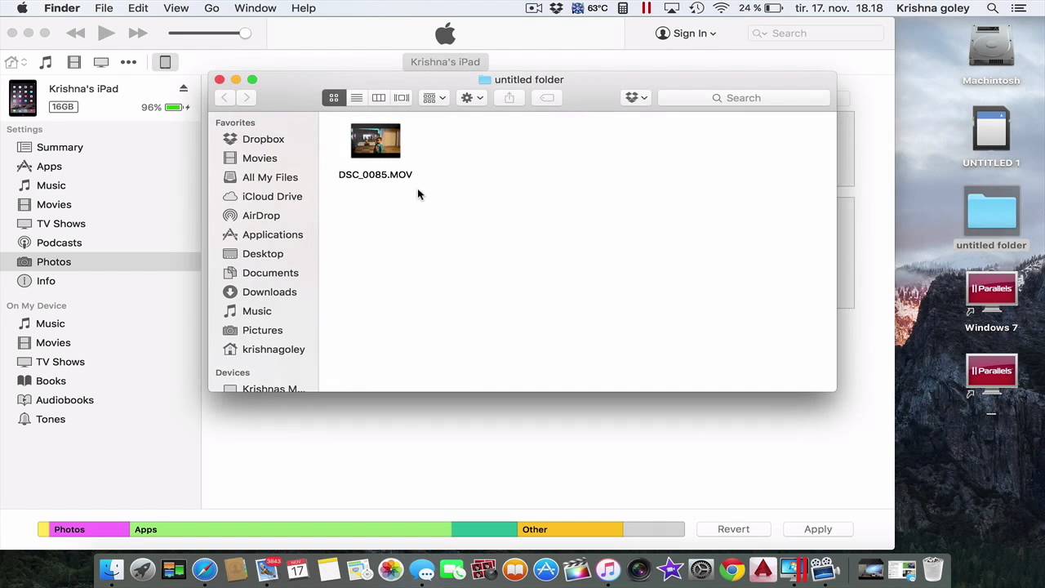Open the Help menu in the menu bar

pos(303,8)
